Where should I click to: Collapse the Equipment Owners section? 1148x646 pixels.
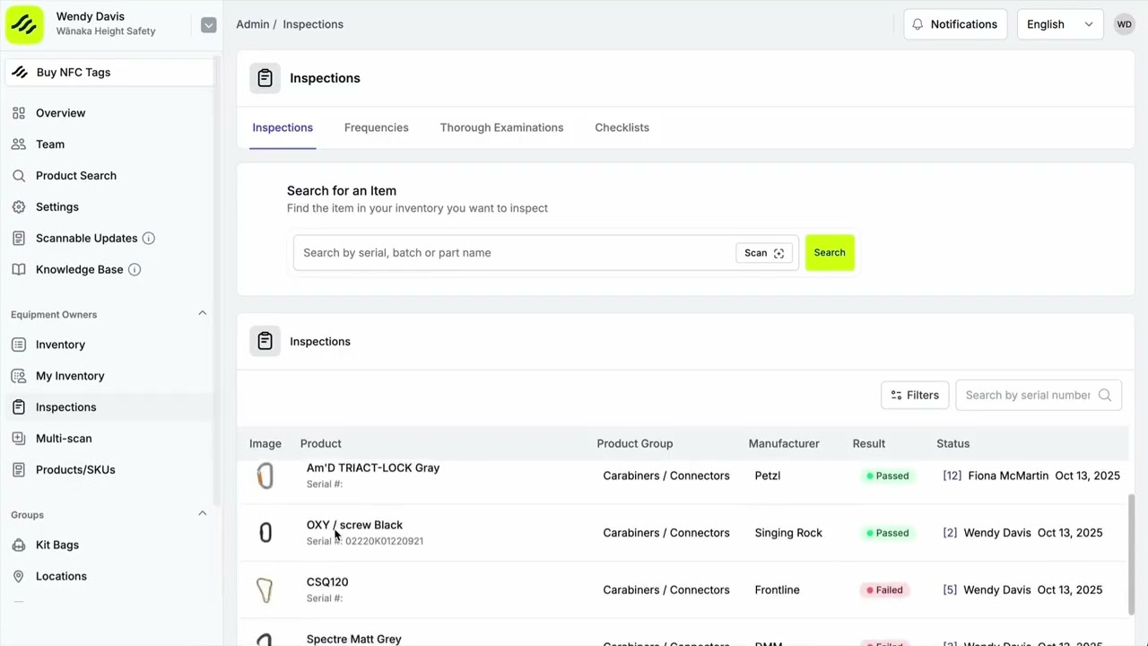click(x=202, y=313)
